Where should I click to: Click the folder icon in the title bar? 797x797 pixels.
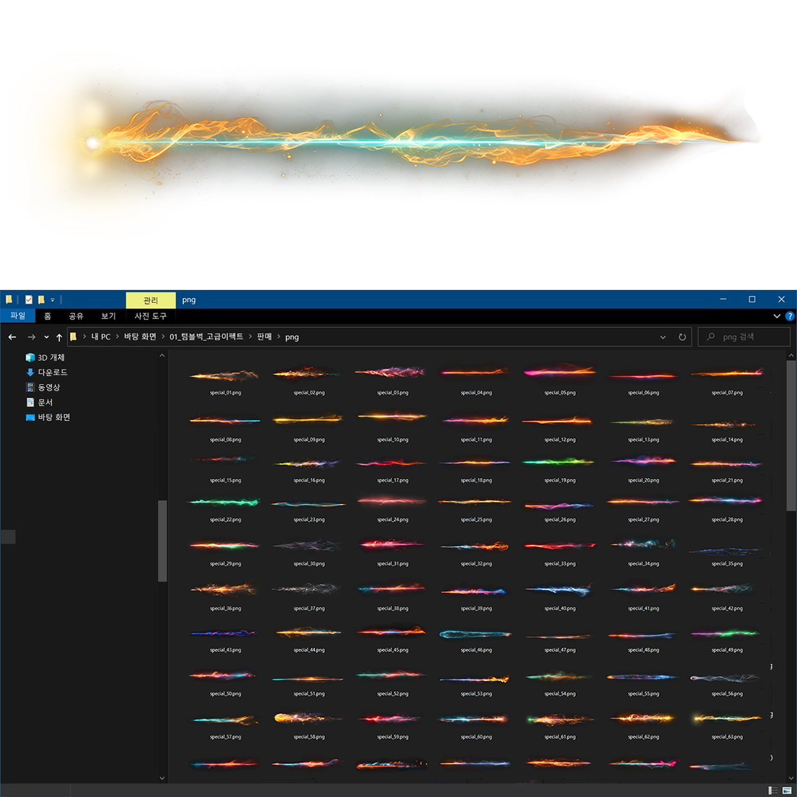(9, 300)
